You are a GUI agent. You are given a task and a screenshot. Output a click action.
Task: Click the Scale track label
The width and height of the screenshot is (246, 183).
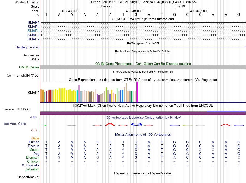tap(35, 6)
